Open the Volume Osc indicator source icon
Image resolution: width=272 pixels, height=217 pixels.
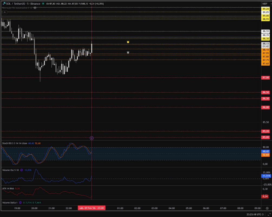pyautogui.click(x=21, y=170)
